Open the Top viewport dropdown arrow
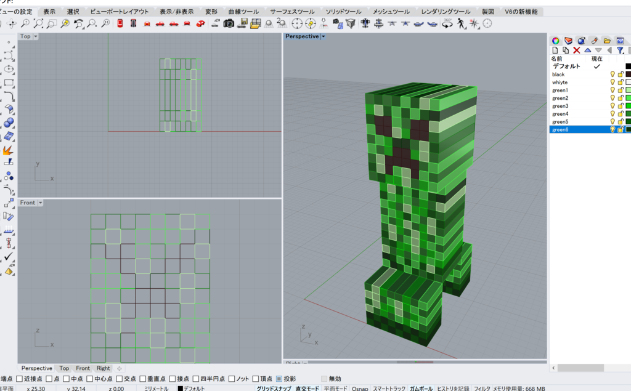The height and width of the screenshot is (391, 631). (x=35, y=36)
